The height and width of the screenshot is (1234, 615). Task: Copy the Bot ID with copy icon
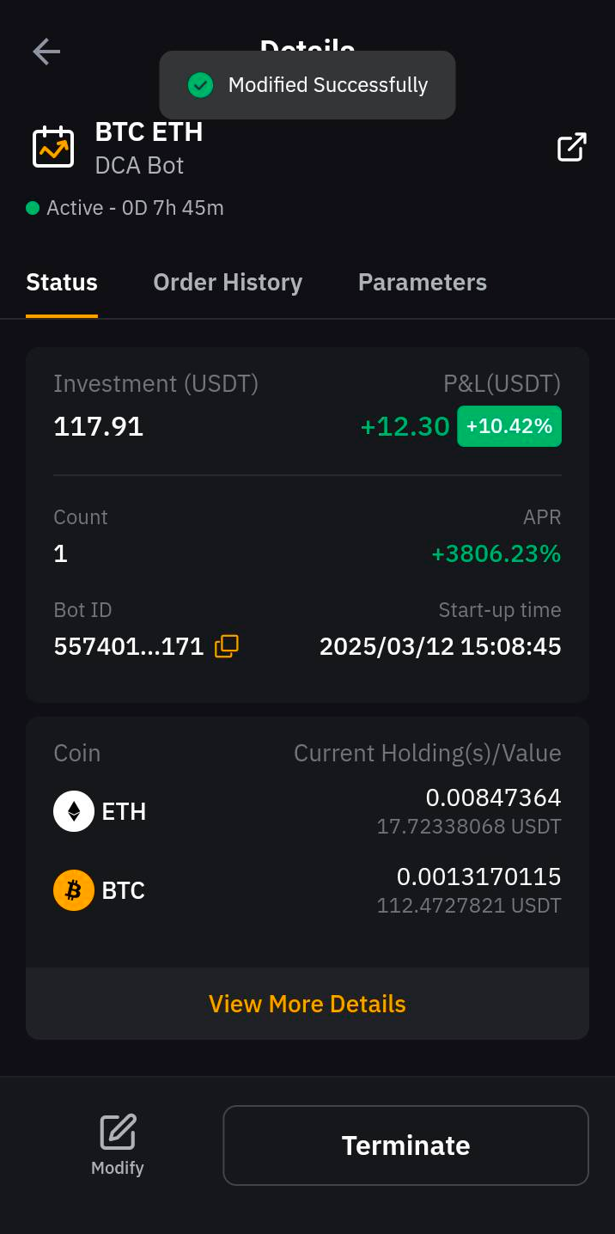[227, 646]
